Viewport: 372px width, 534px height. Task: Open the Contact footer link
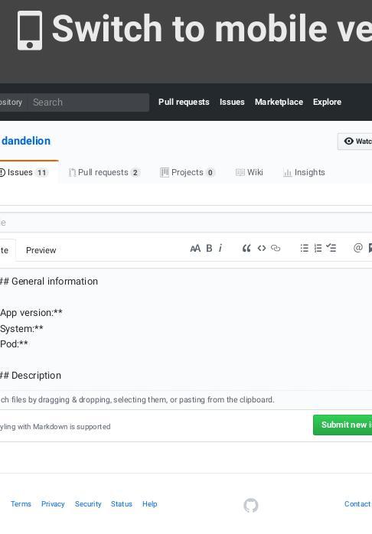tap(357, 504)
